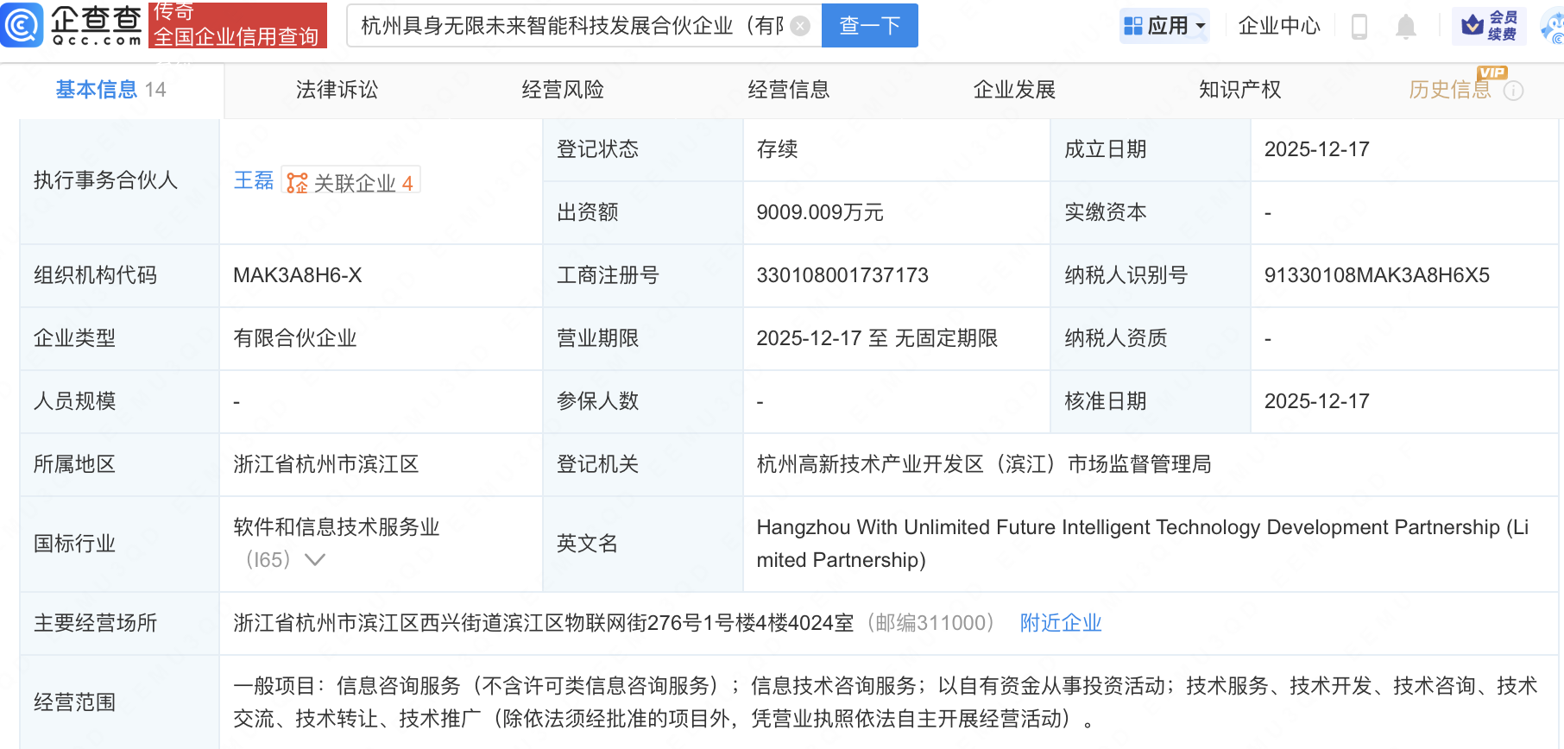Open the 企业中心 enterprise center
1564x749 pixels.
pos(1279,26)
